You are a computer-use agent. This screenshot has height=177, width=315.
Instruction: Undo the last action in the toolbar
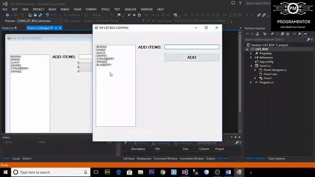tap(47, 15)
